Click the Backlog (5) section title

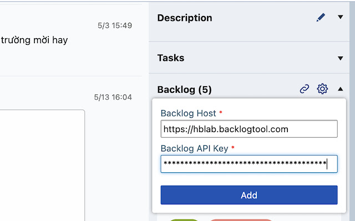point(185,90)
